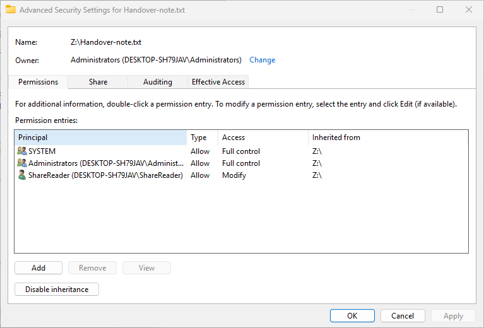484x328 pixels.
Task: Switch to the Effective Access tab
Action: tap(218, 82)
